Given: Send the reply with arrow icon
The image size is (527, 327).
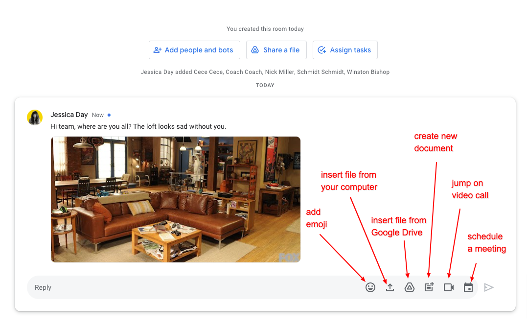Looking at the screenshot, I should (x=489, y=287).
